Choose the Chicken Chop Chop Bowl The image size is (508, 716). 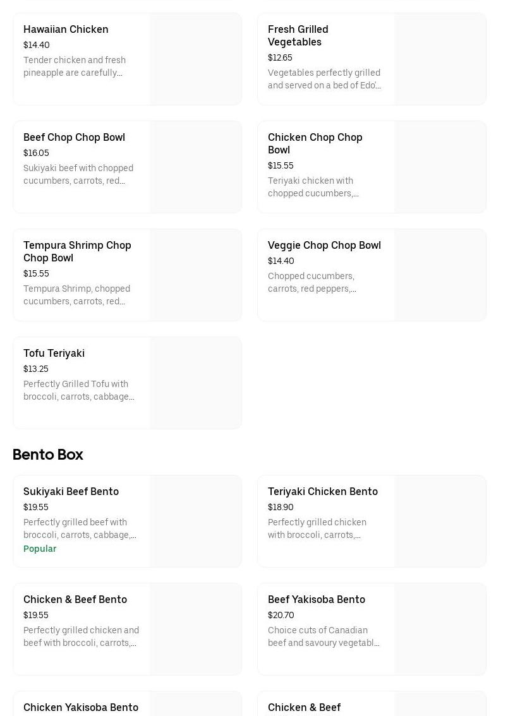(315, 143)
